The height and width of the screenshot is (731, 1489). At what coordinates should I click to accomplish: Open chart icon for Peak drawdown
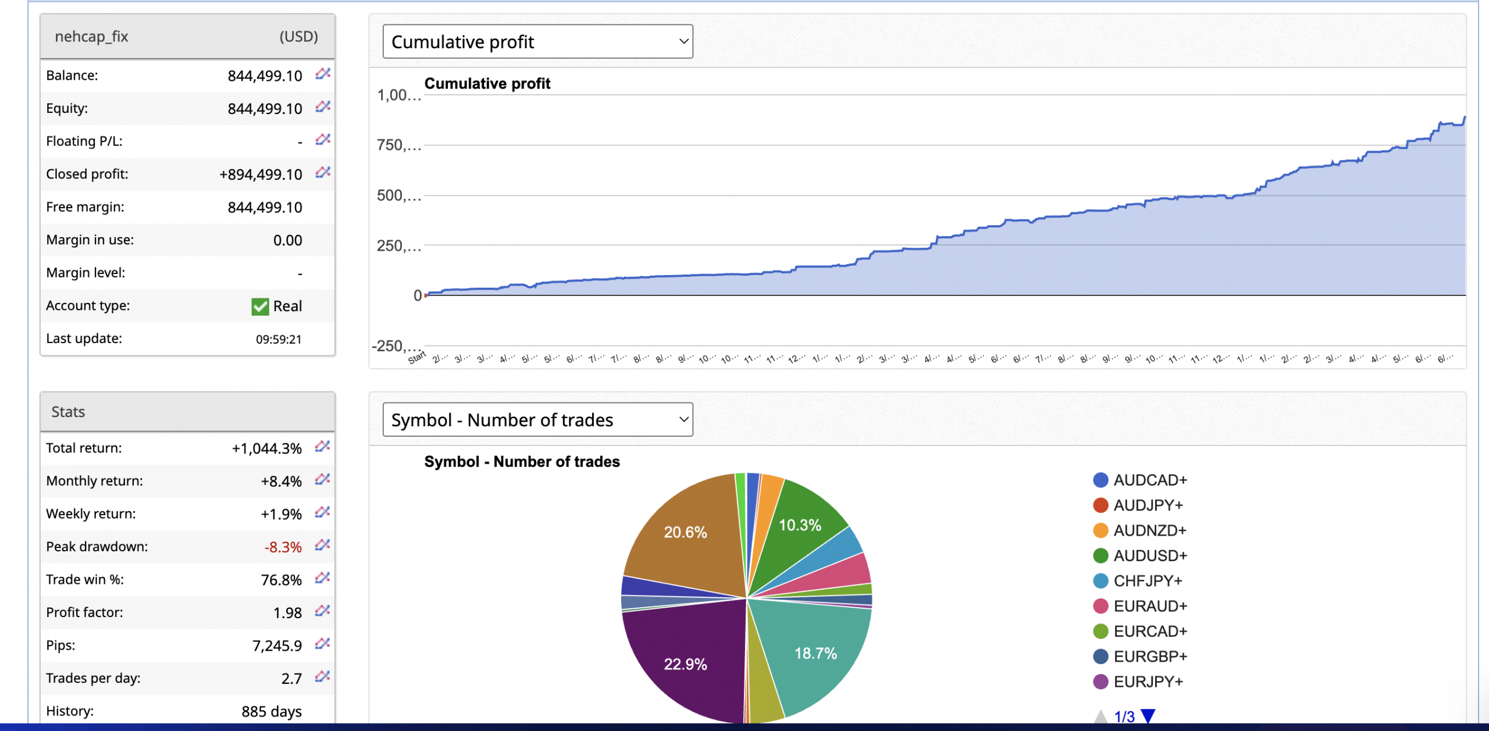click(x=322, y=545)
